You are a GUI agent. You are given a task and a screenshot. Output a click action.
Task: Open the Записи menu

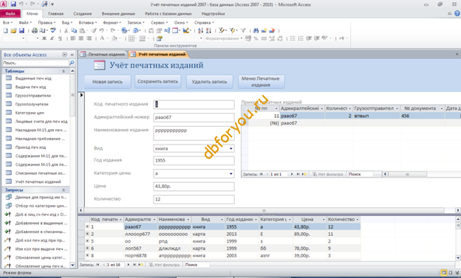click(x=135, y=22)
